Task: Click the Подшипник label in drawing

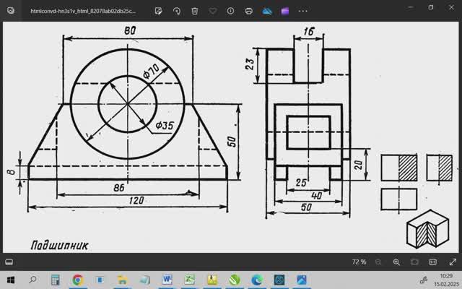Action: [59, 246]
